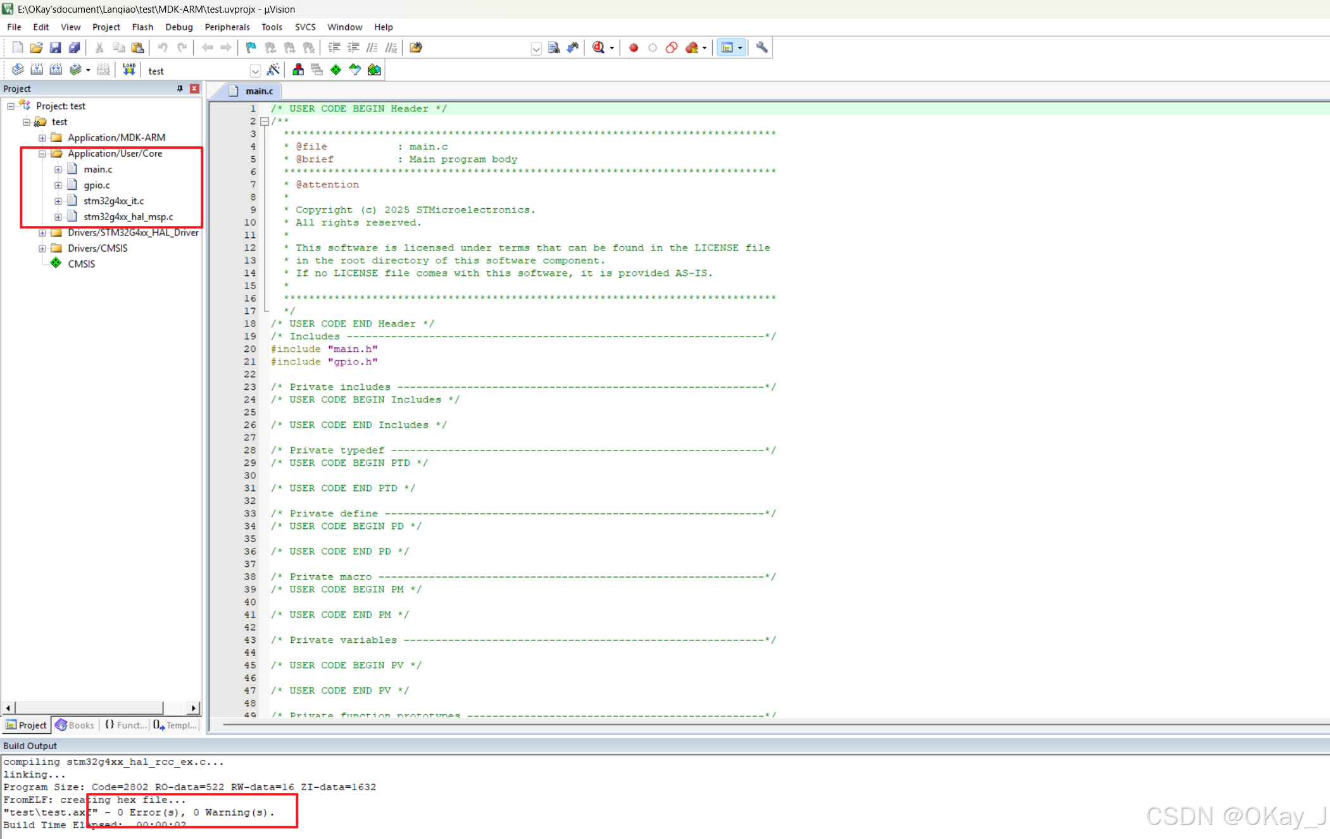Image resolution: width=1330 pixels, height=839 pixels.
Task: Toggle bookmark with the blue flag icon
Action: pos(251,47)
